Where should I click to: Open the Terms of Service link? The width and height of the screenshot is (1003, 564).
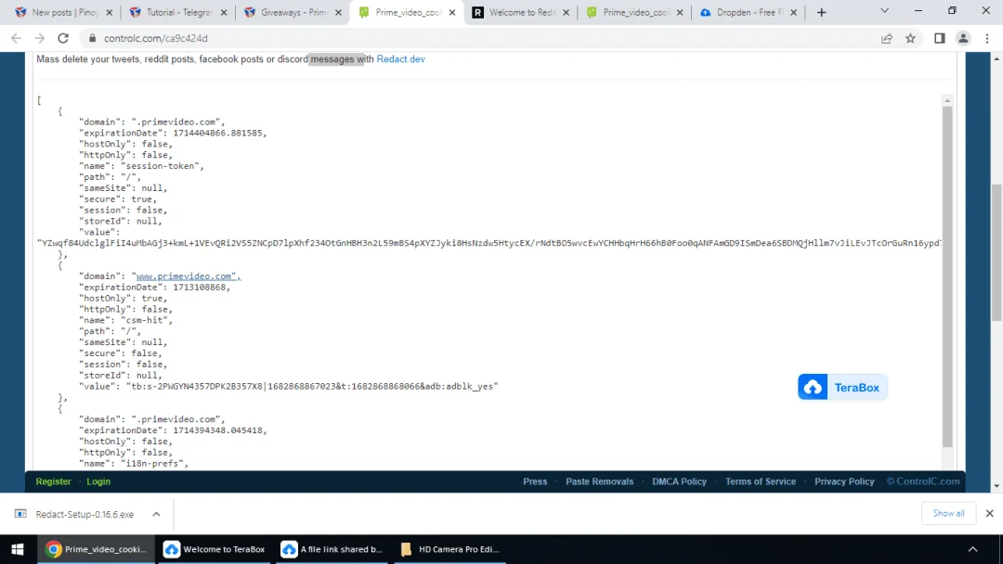click(761, 481)
